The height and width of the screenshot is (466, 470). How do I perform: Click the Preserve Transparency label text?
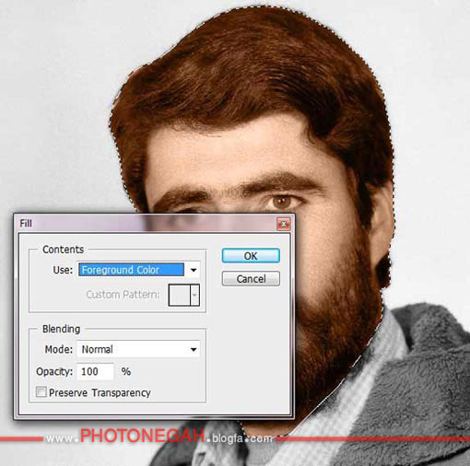coord(100,393)
